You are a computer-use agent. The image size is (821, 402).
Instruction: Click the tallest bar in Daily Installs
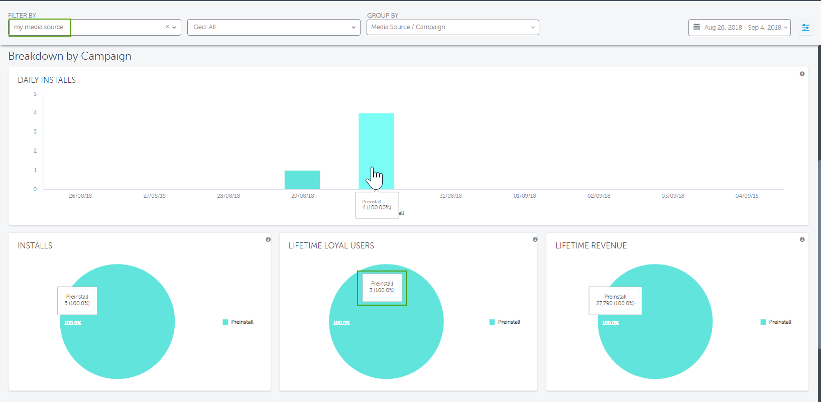[x=376, y=146]
